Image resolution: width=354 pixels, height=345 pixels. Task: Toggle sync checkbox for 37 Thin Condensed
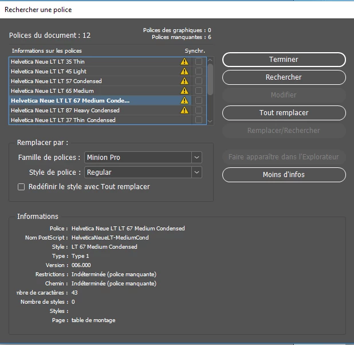click(199, 120)
